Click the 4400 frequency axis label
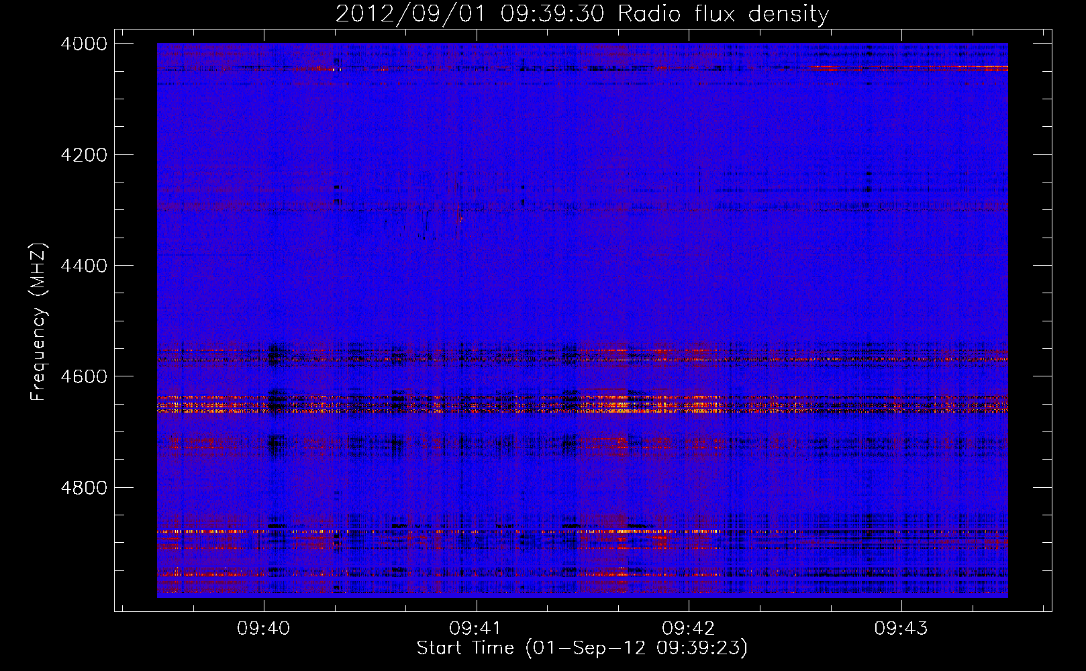Screen dimensions: 1086x671 pyautogui.click(x=84, y=266)
